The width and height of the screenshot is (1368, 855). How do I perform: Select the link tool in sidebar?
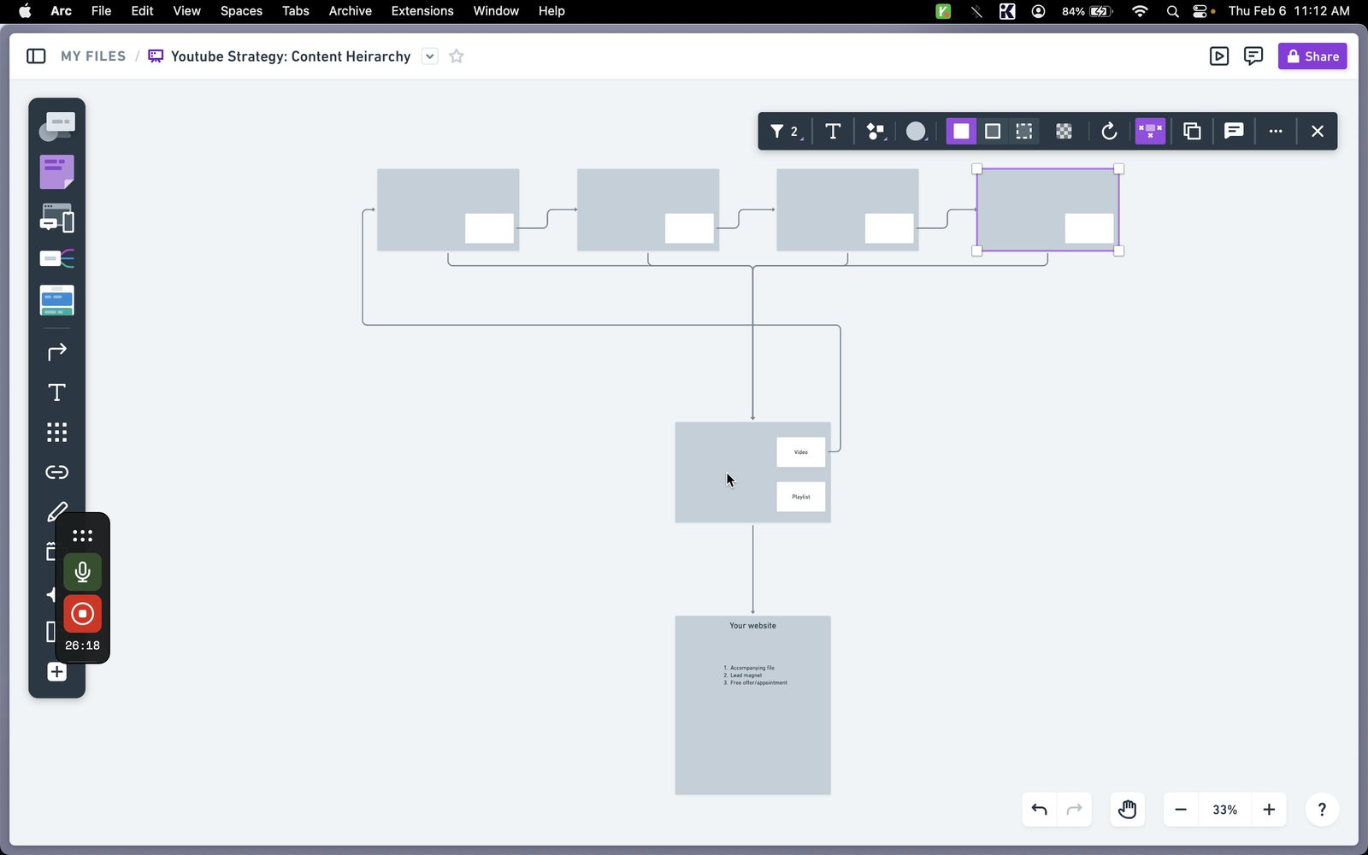[x=56, y=472]
